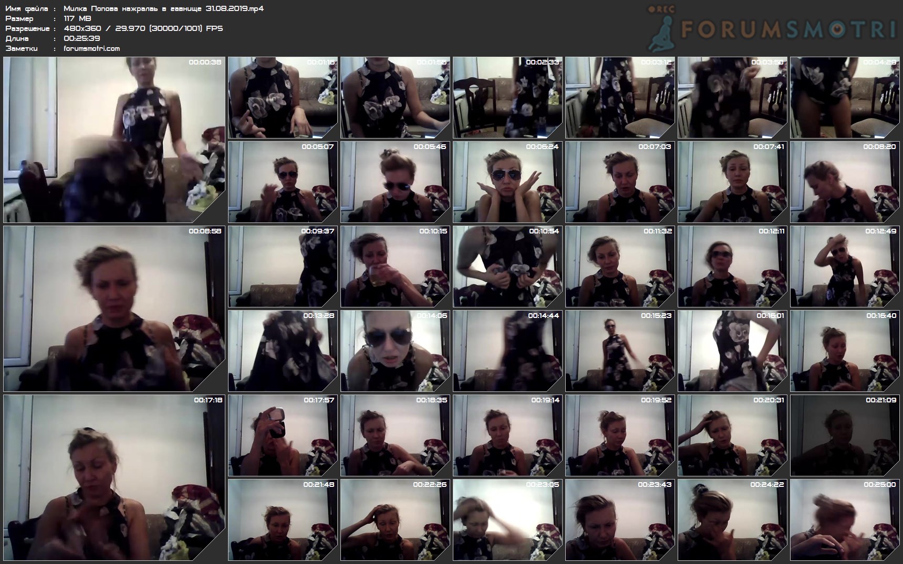Click the frame at 00:12:49
Image resolution: width=903 pixels, height=564 pixels.
[845, 267]
